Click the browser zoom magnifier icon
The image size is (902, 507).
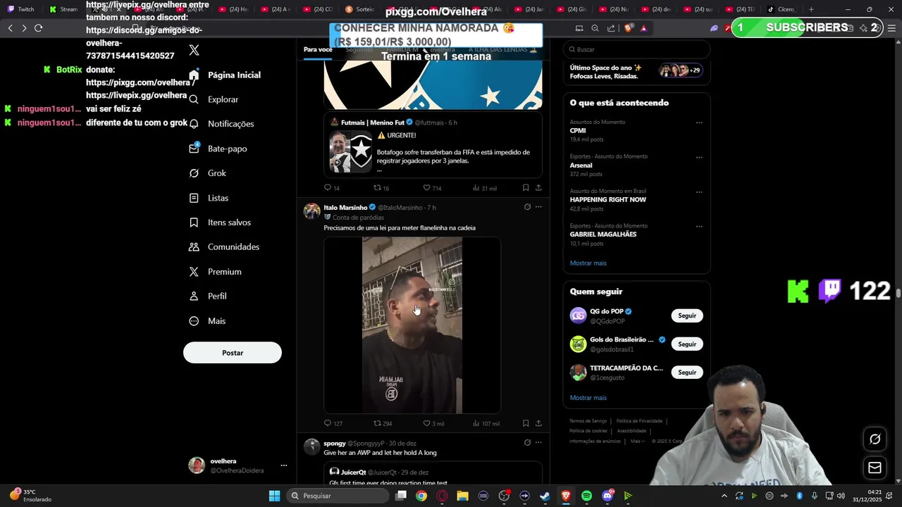(x=595, y=28)
